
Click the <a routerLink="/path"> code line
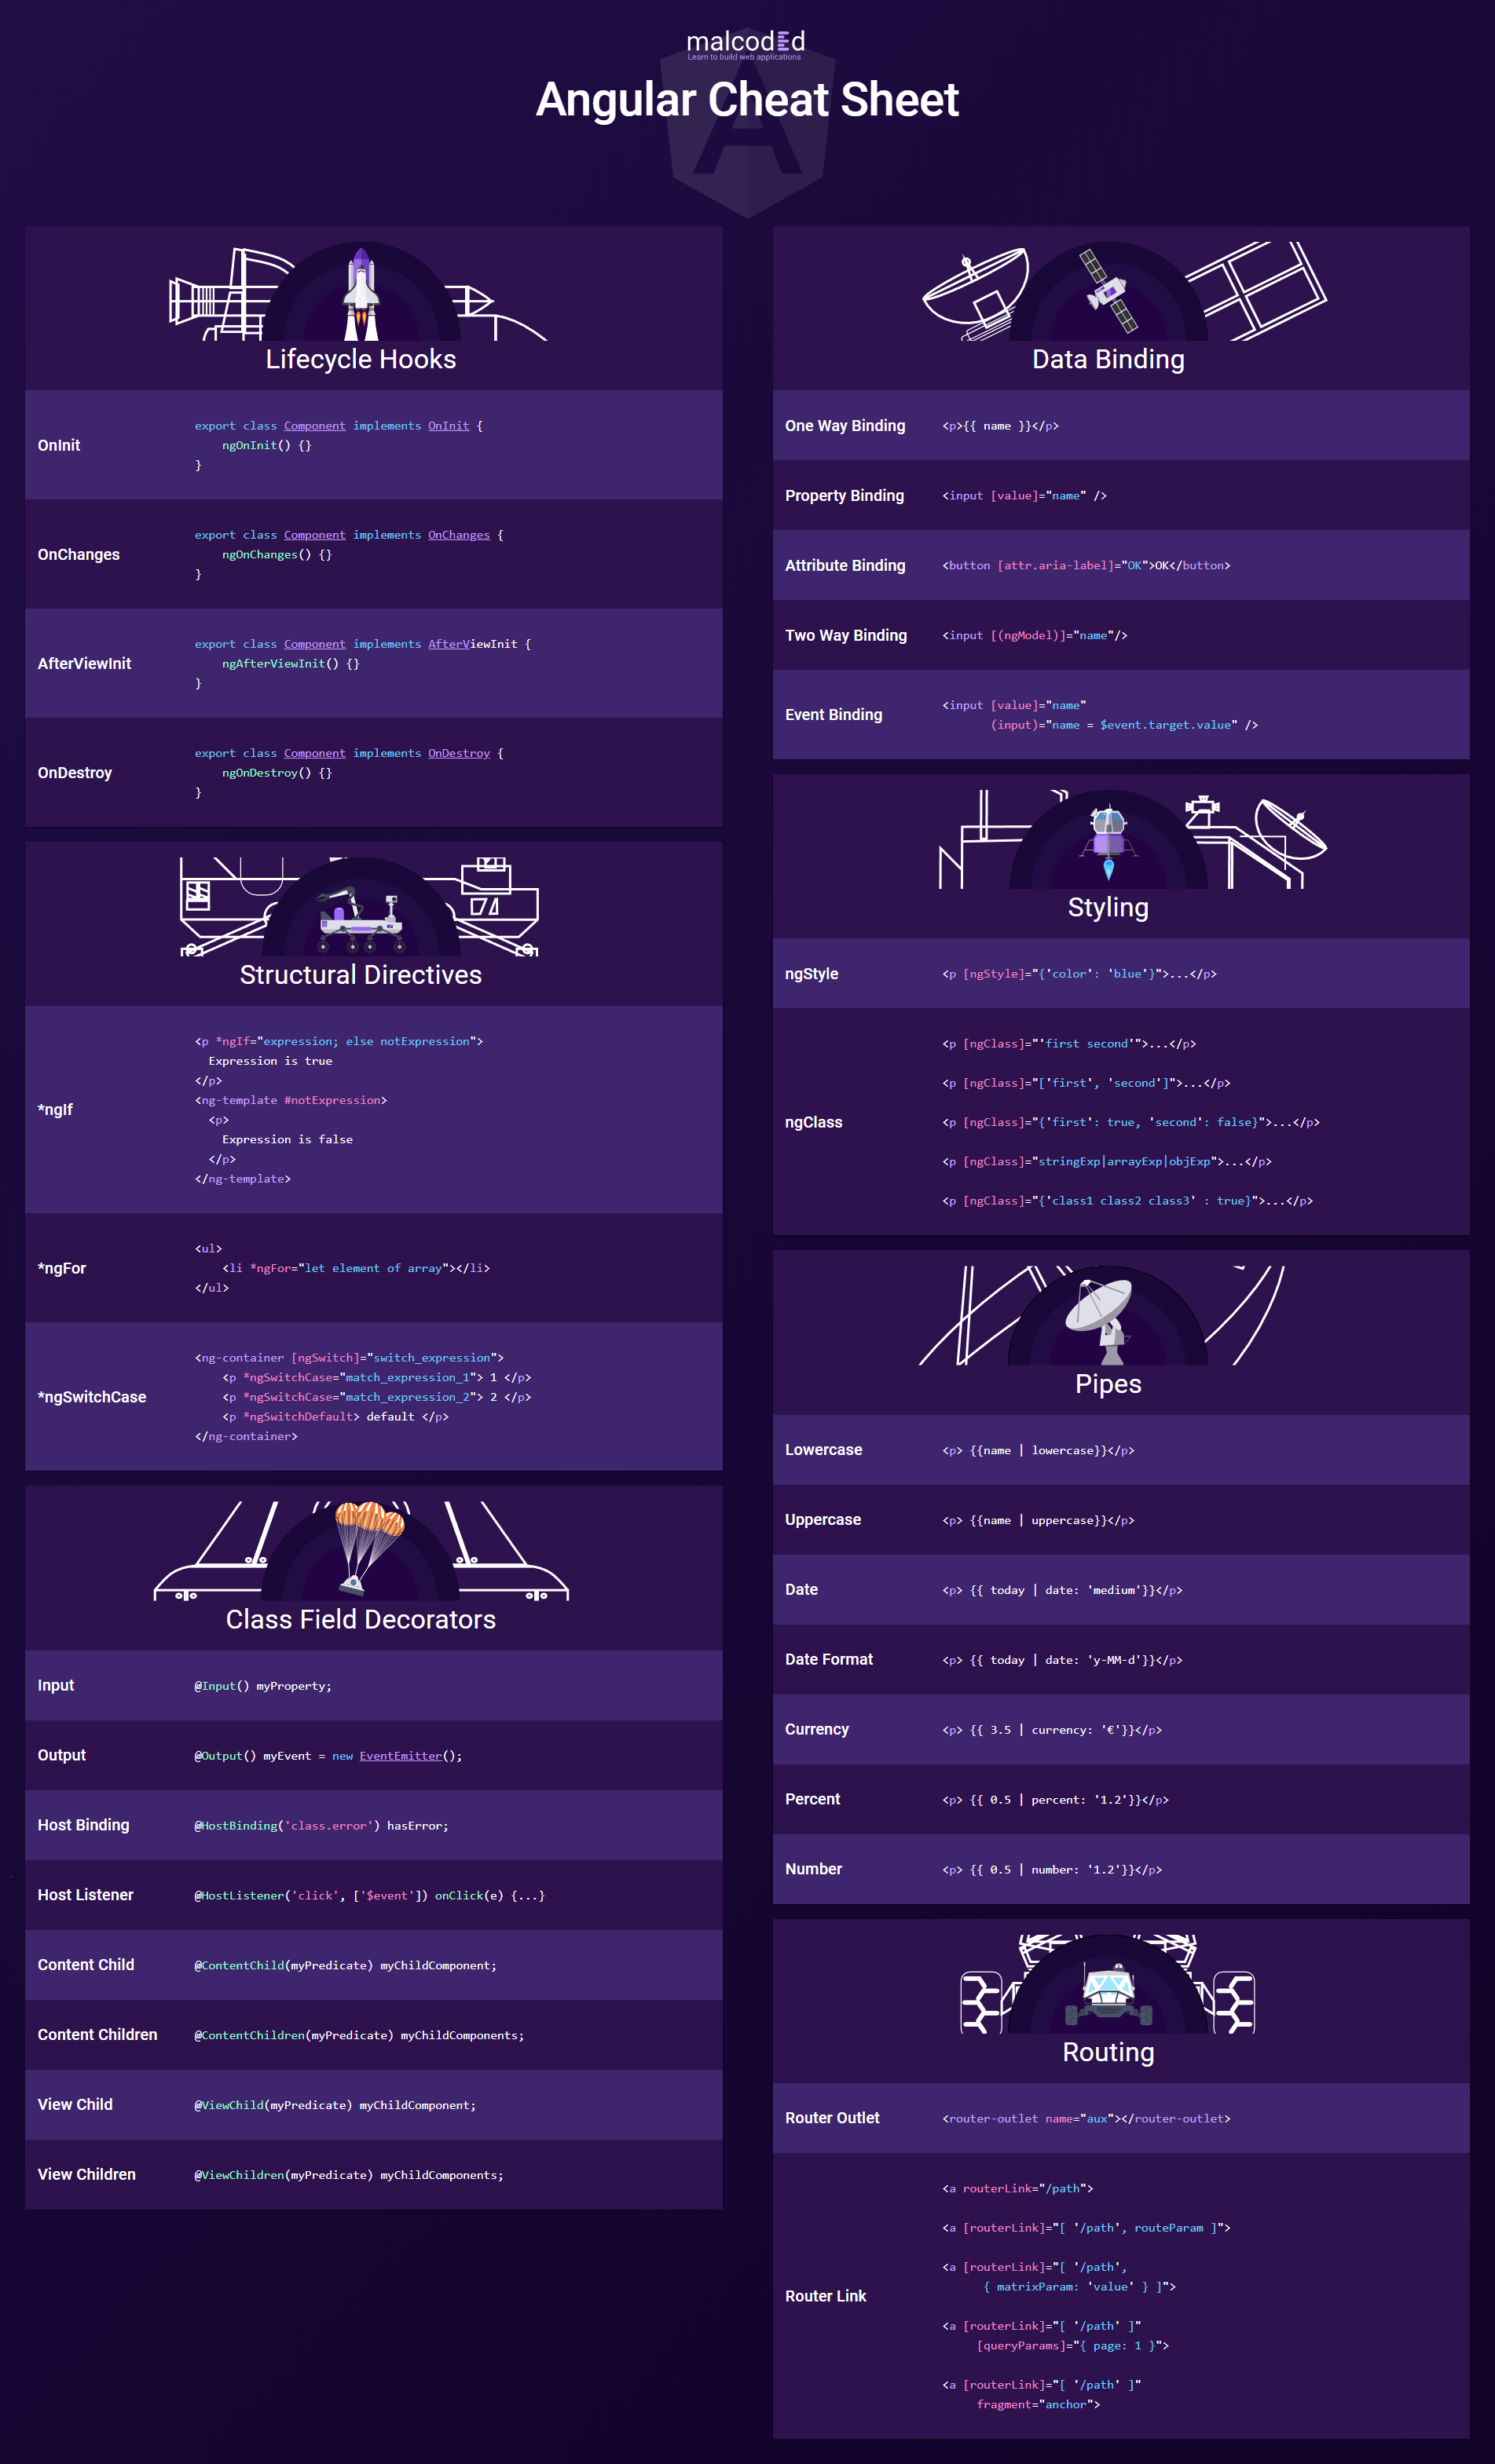pyautogui.click(x=1017, y=2189)
